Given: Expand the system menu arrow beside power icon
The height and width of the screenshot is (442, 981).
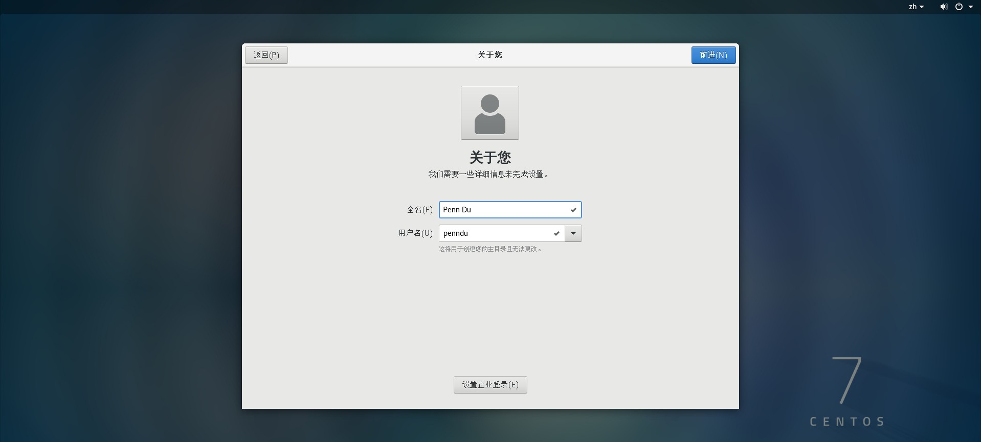Looking at the screenshot, I should pos(971,7).
